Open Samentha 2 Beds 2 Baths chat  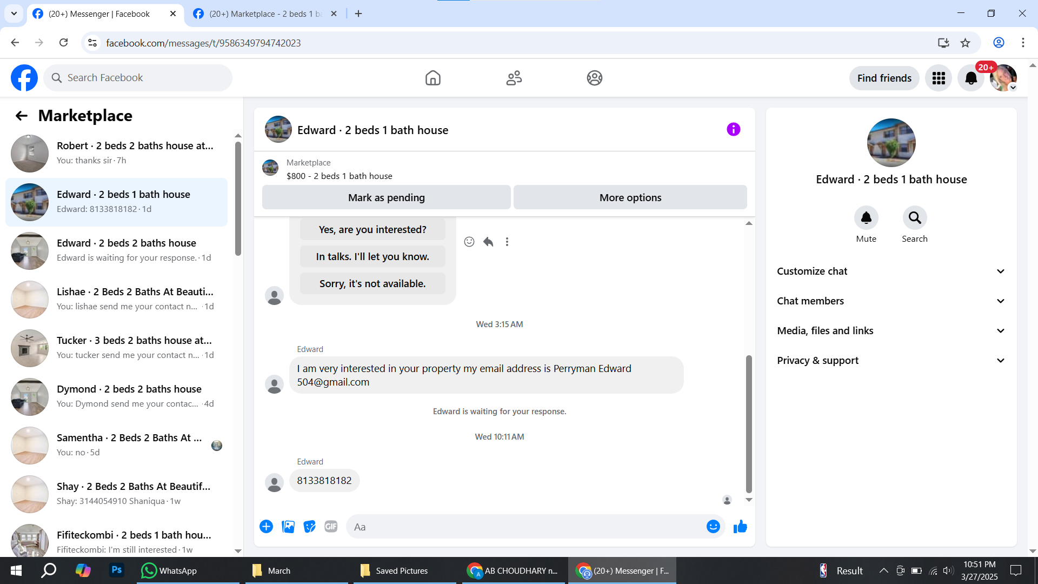(x=116, y=446)
